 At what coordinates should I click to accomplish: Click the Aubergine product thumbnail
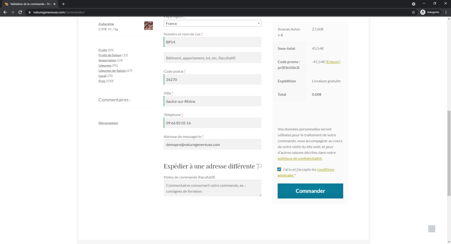(148, 25)
